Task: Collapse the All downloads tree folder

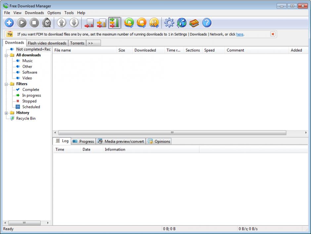Action: 7,55
